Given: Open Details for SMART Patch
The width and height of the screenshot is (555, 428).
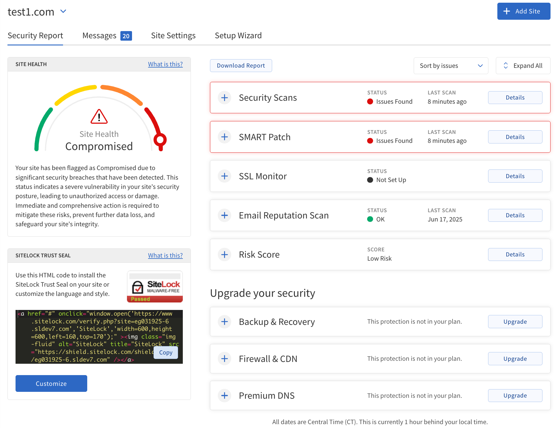Looking at the screenshot, I should click(x=515, y=137).
